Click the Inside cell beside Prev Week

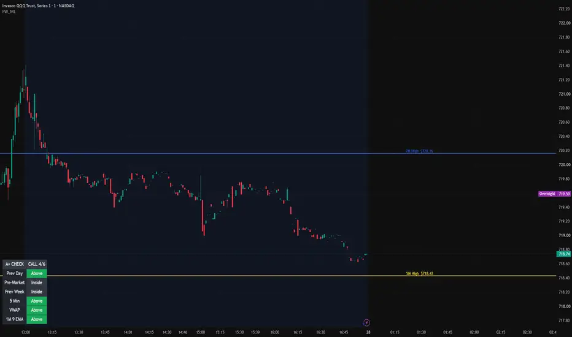click(36, 292)
